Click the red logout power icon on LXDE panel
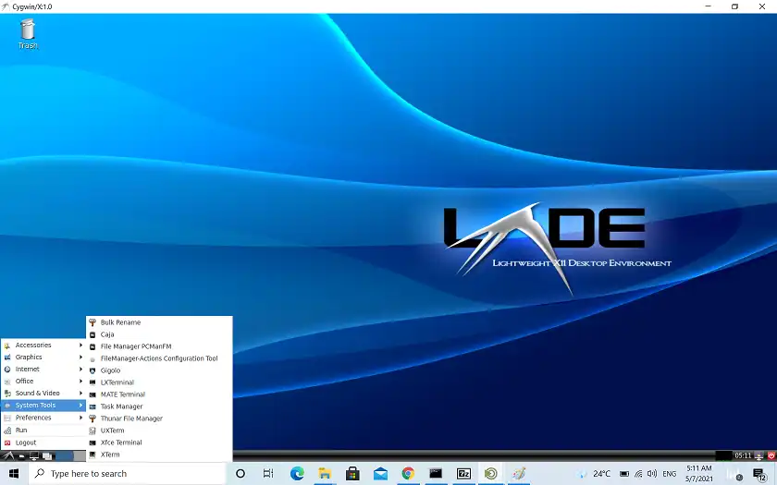Screen dimensions: 777x485 pyautogui.click(x=771, y=455)
